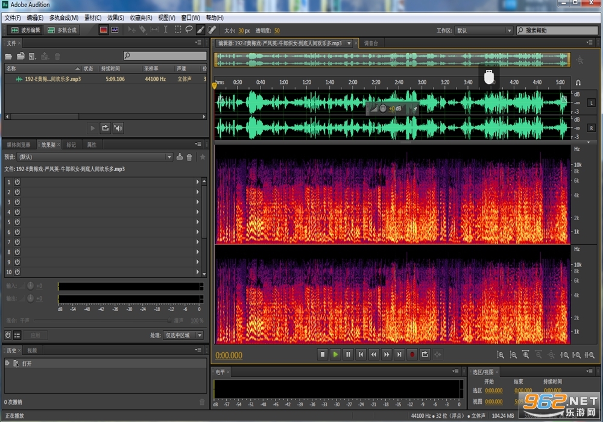Click the Rewind button
Viewport: 603px width, 422px height.
(373, 354)
